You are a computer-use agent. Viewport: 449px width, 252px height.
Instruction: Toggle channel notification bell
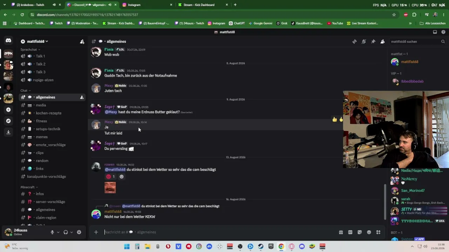tap(364, 41)
